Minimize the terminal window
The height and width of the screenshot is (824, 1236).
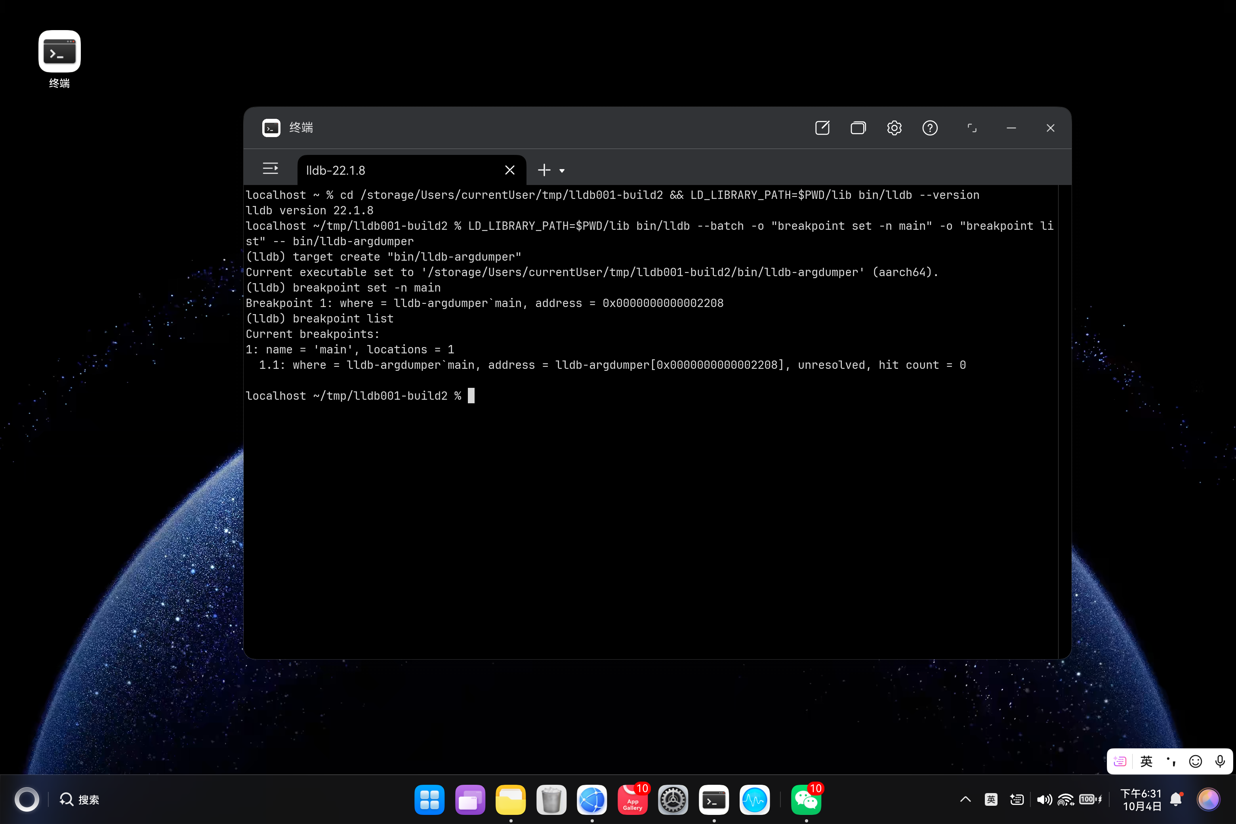pyautogui.click(x=1011, y=128)
